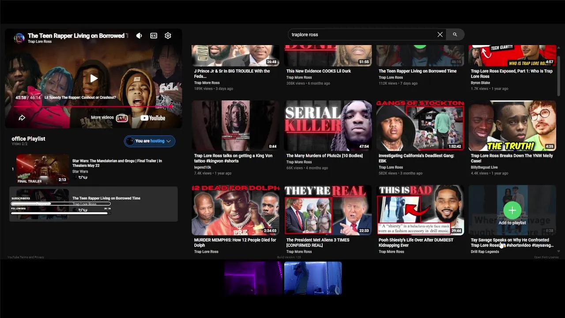Click the blue webcam preview at bottom
565x318 pixels.
click(x=313, y=278)
